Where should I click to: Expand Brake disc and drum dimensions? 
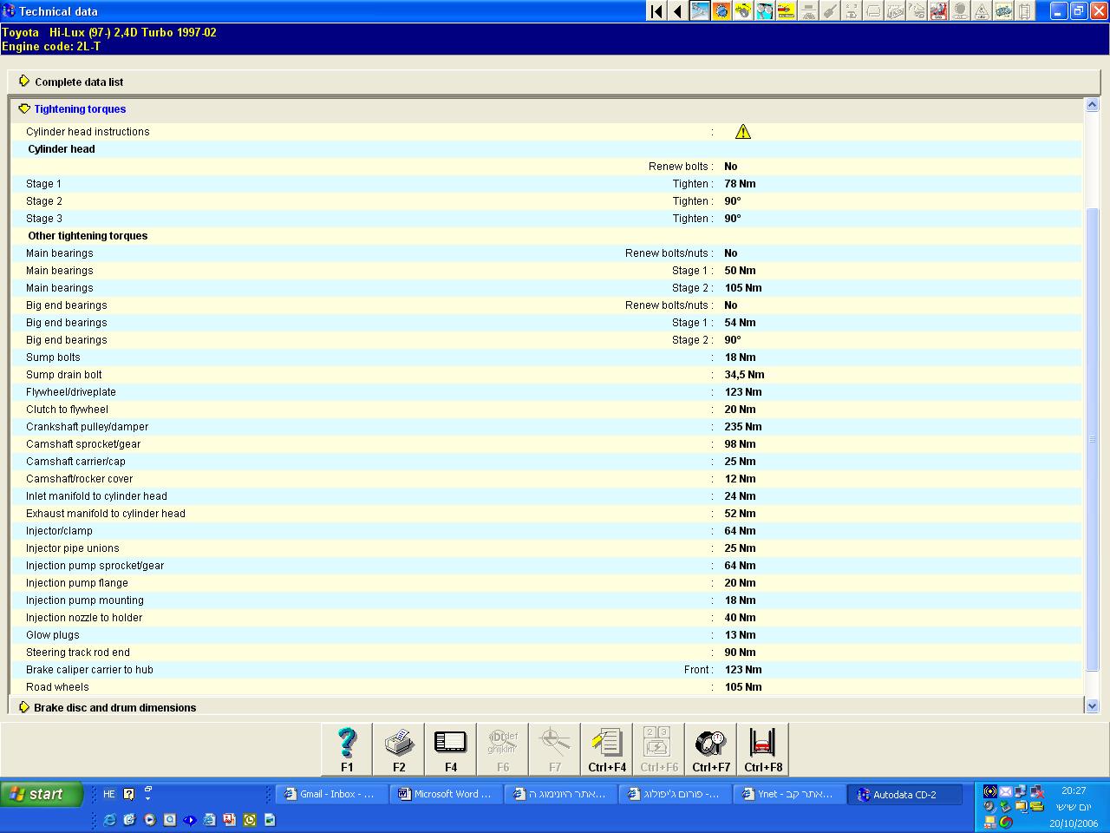click(114, 708)
